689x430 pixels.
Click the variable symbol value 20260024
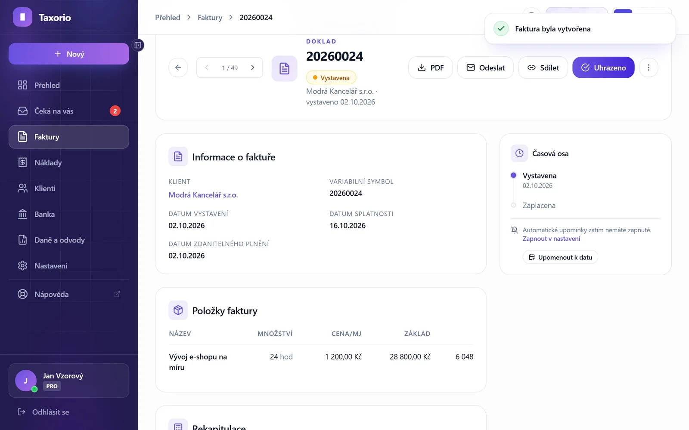pos(346,193)
